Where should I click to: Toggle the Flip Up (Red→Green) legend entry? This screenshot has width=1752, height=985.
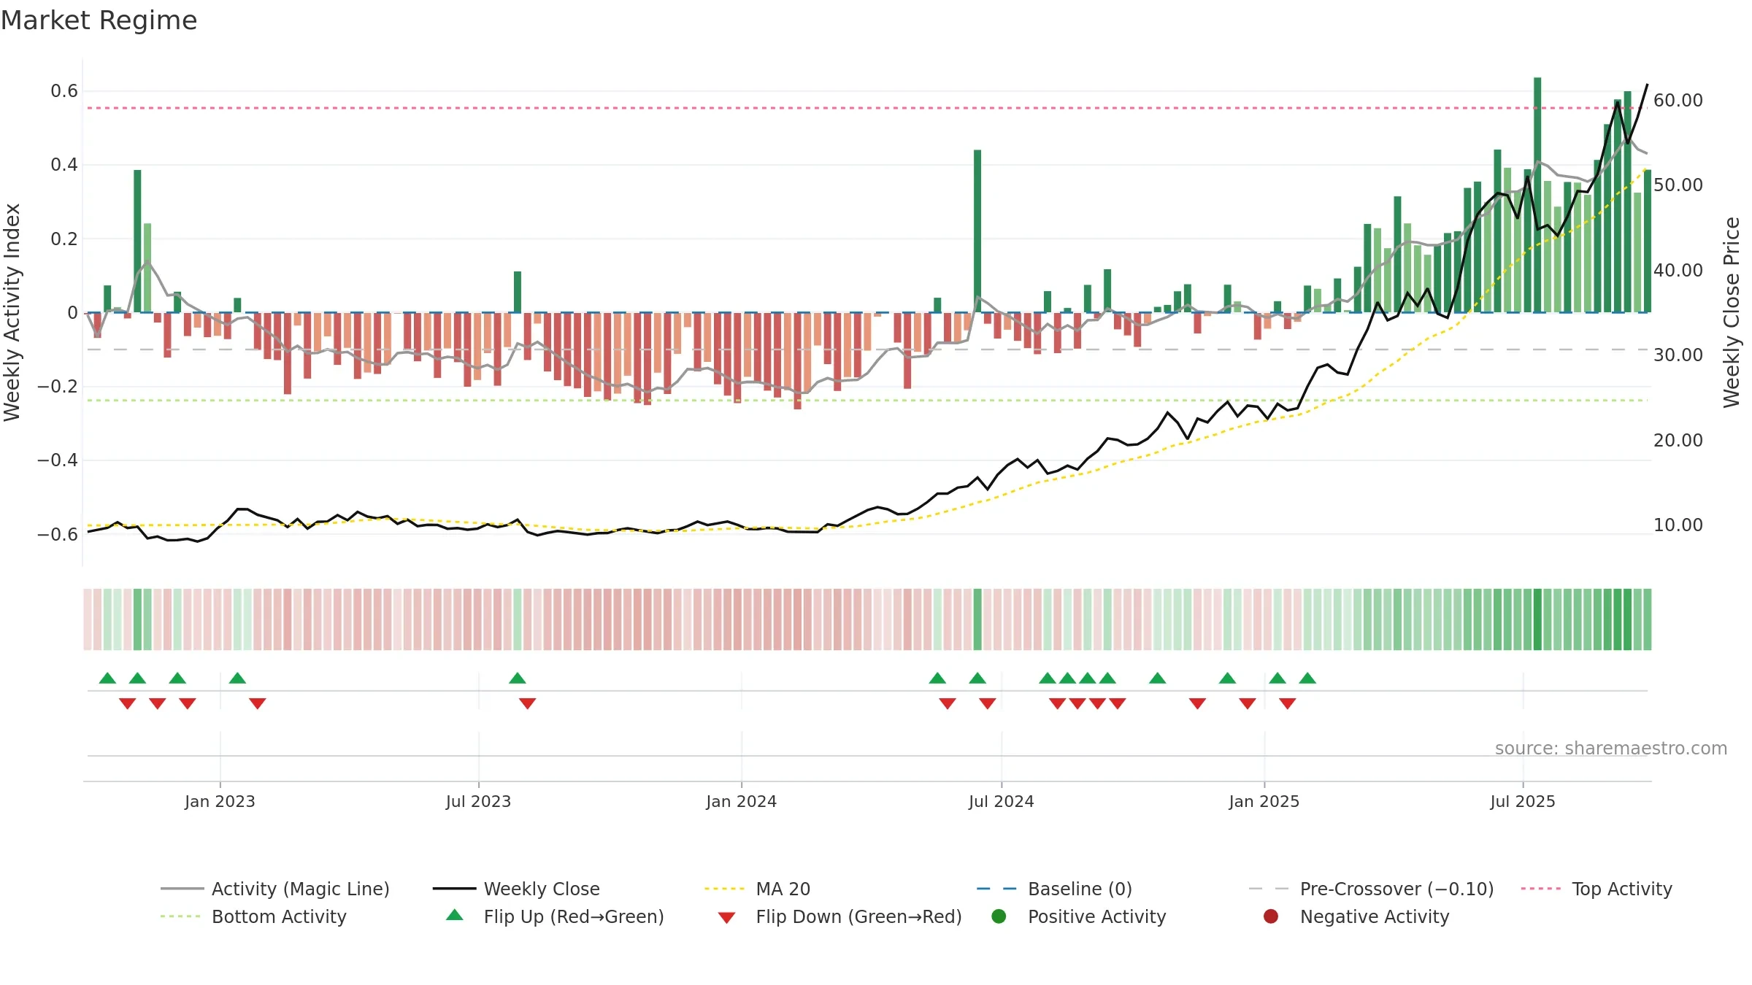click(x=555, y=916)
